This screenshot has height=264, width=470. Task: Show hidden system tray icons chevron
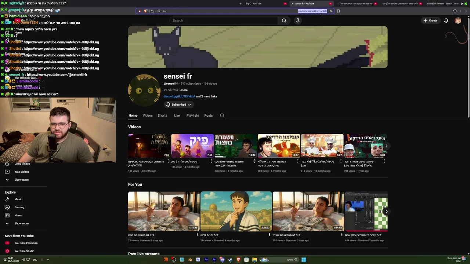tap(48, 260)
